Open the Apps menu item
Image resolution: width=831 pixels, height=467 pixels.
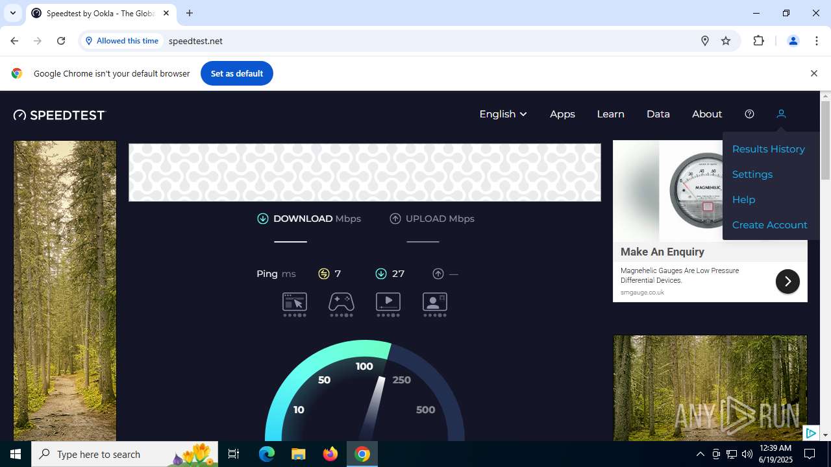(562, 114)
